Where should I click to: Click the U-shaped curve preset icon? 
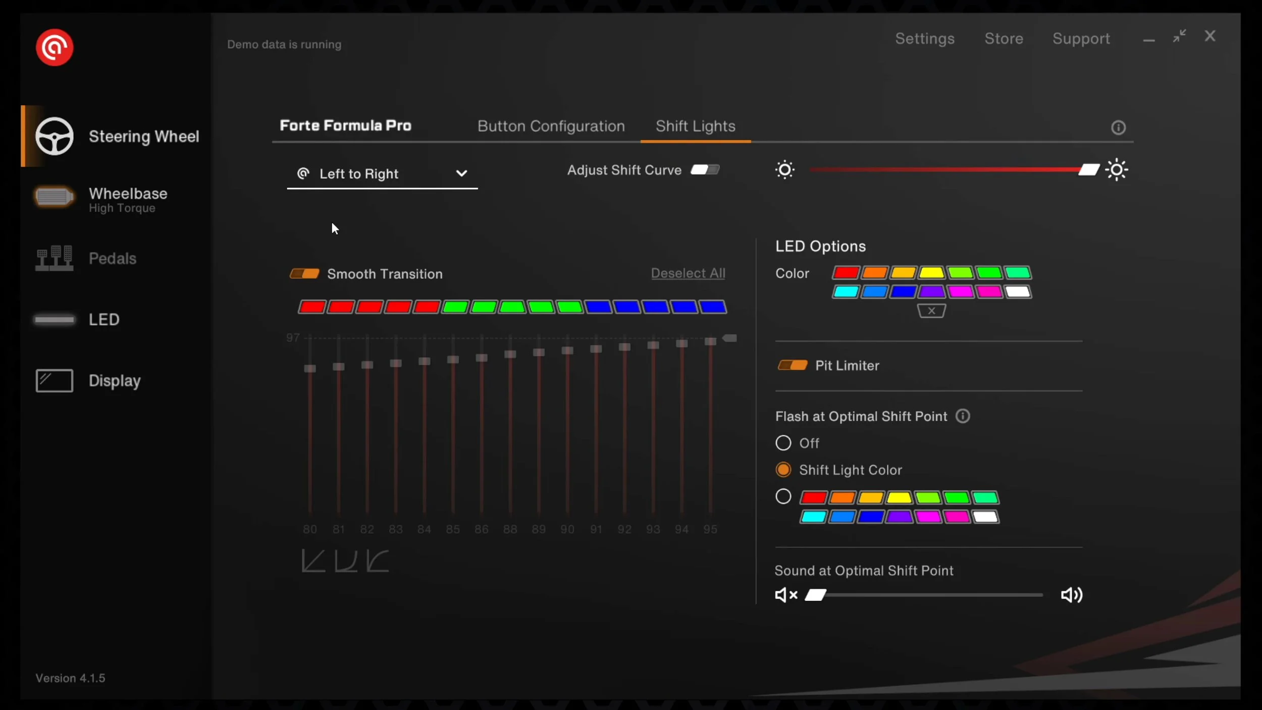[346, 561]
